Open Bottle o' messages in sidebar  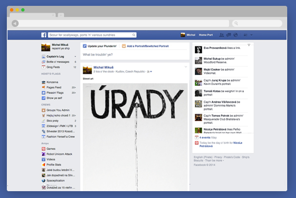[58, 62]
